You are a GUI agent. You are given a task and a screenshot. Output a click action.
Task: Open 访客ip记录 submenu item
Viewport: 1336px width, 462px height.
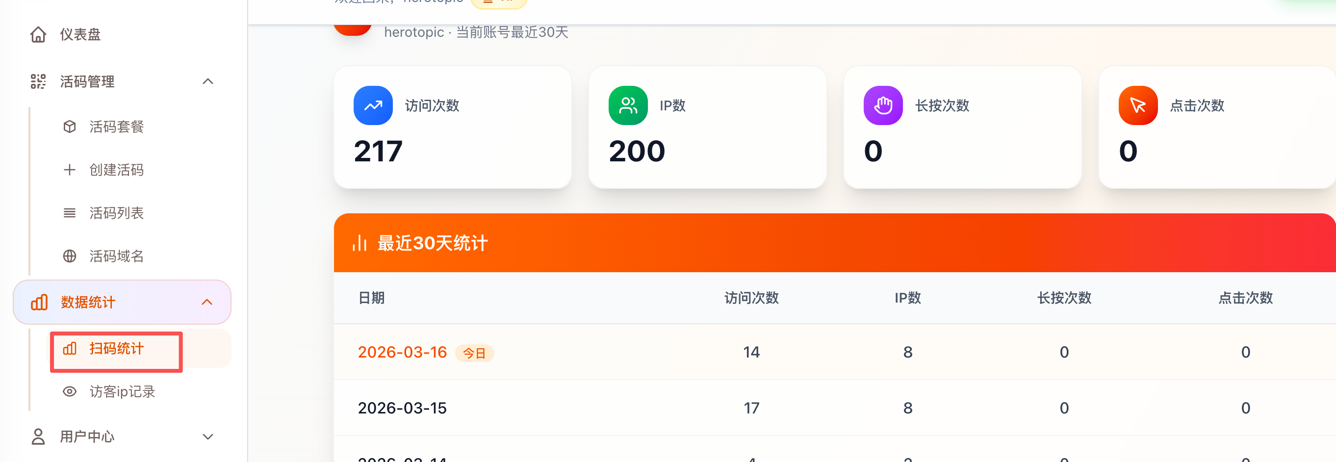(x=122, y=392)
